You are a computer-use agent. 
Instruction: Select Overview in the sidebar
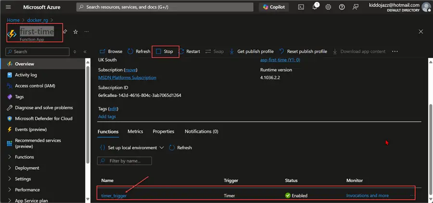(43, 64)
